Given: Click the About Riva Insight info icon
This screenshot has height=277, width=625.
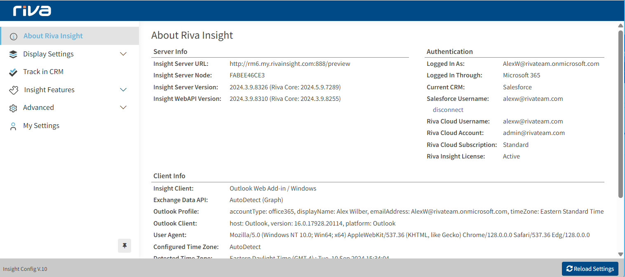Looking at the screenshot, I should 14,36.
